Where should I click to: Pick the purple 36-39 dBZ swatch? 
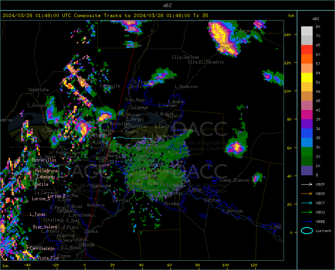click(x=307, y=124)
